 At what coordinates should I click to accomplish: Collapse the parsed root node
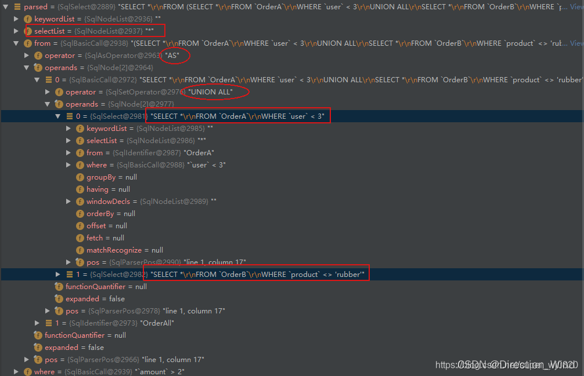[6, 7]
